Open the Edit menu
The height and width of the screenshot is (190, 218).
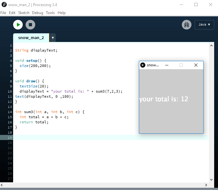[12, 13]
